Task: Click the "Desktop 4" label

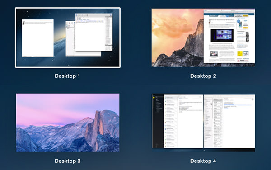Action: 203,161
